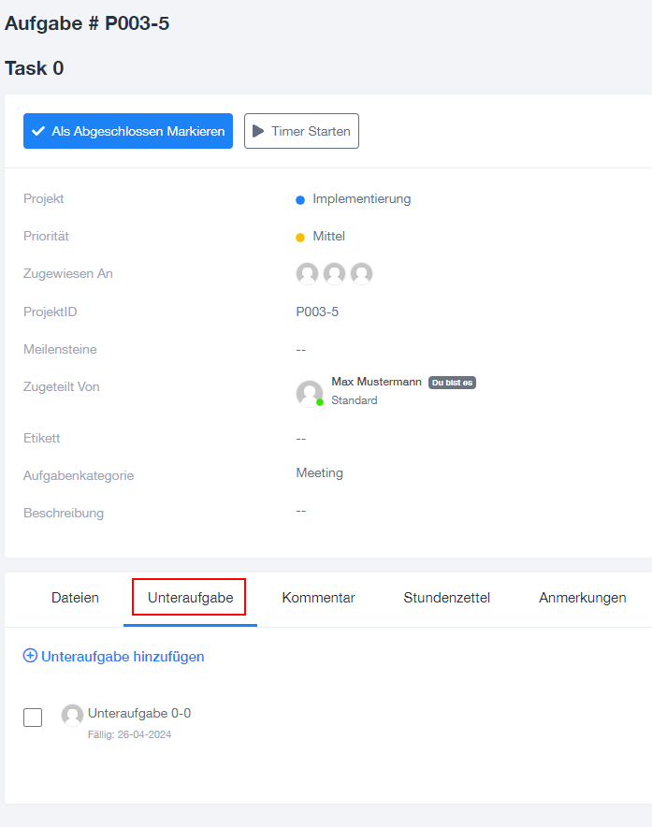Click the checkmark icon on Abgeschlossen button

tap(38, 131)
